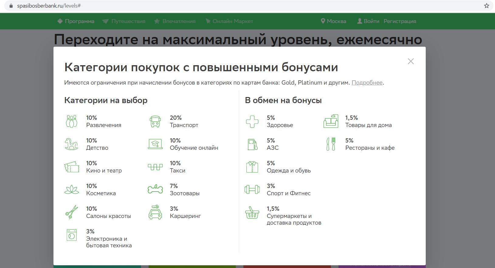Click the Обучение онлайн label
This screenshot has width=495, height=268.
coord(194,148)
